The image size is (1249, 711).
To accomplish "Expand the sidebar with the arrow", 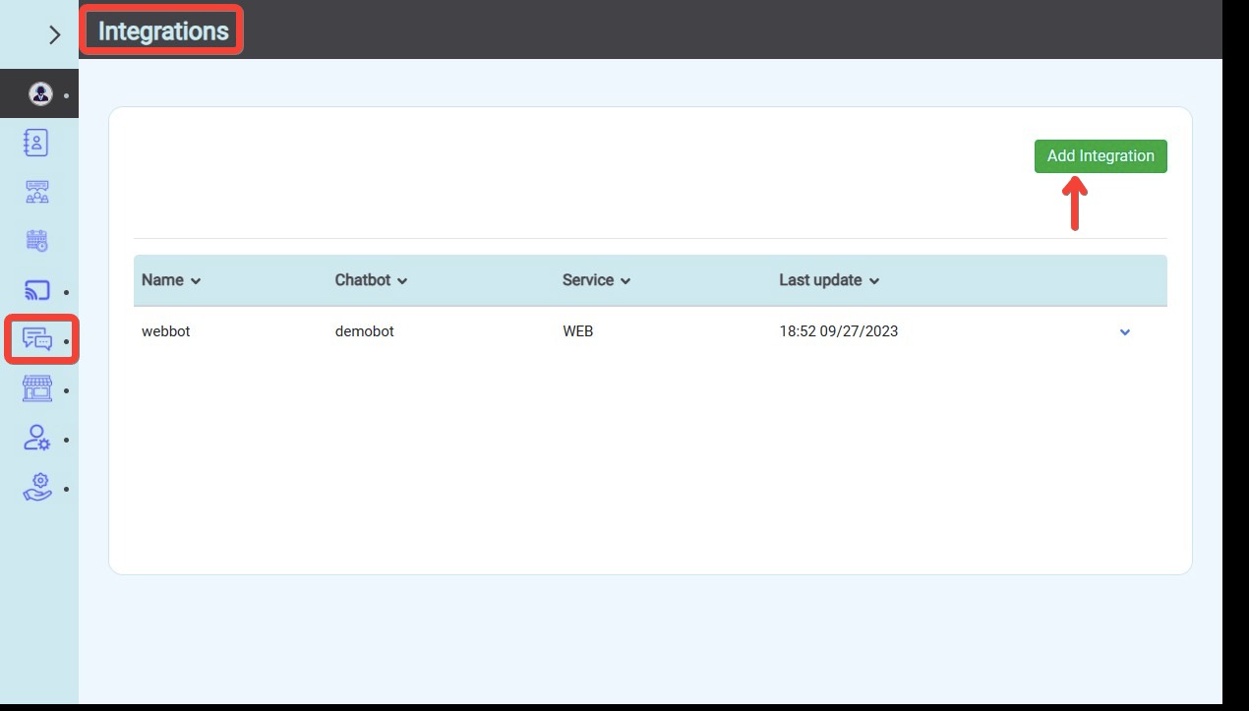I will pos(54,34).
